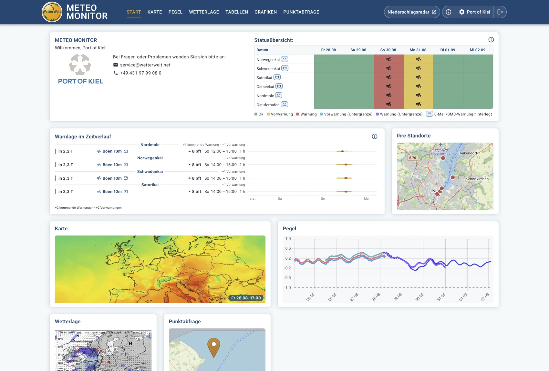Click Nordmole mail warning icon
Viewport: 549px width, 371px height.
pos(279,95)
